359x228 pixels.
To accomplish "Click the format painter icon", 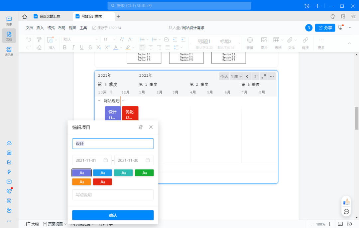I will click(39, 39).
